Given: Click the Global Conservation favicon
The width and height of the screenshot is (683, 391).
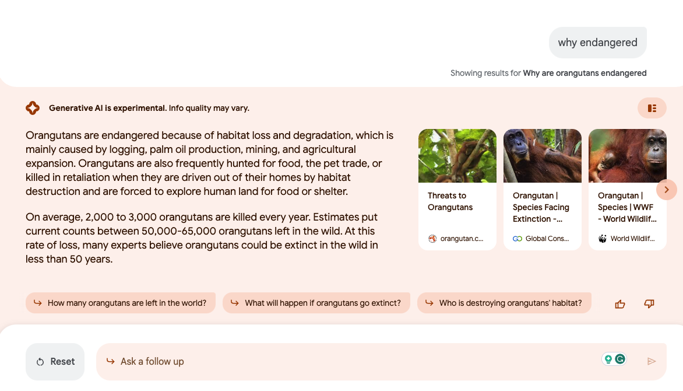Looking at the screenshot, I should 517,239.
